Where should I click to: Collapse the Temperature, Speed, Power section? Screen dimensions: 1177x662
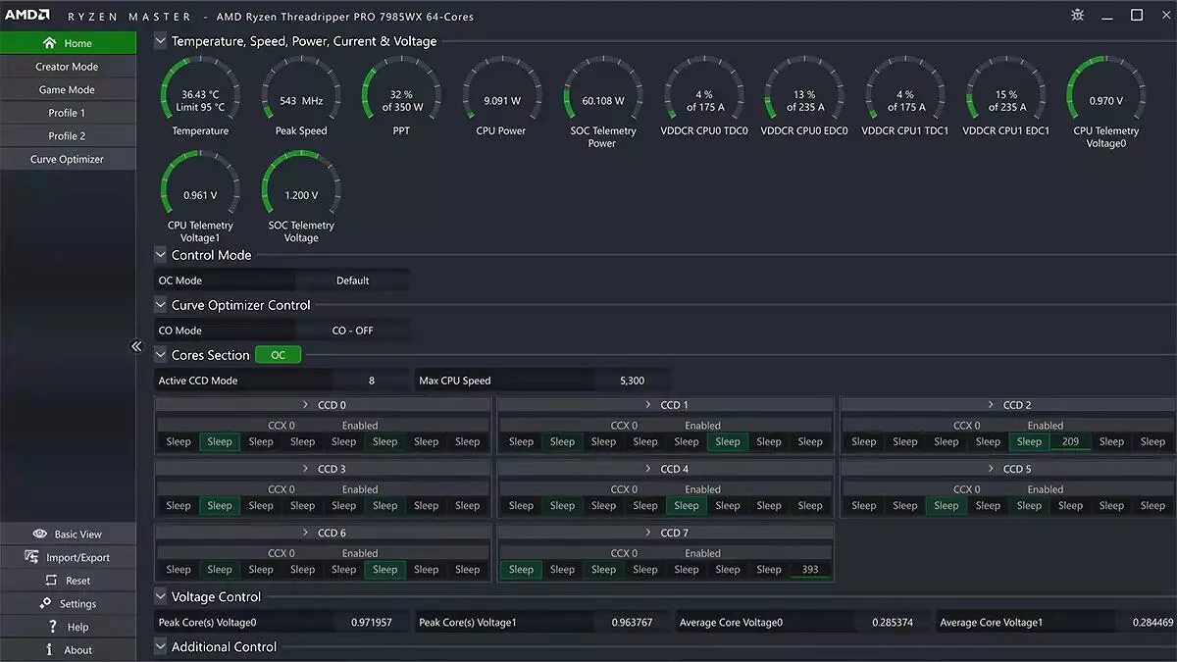[161, 41]
